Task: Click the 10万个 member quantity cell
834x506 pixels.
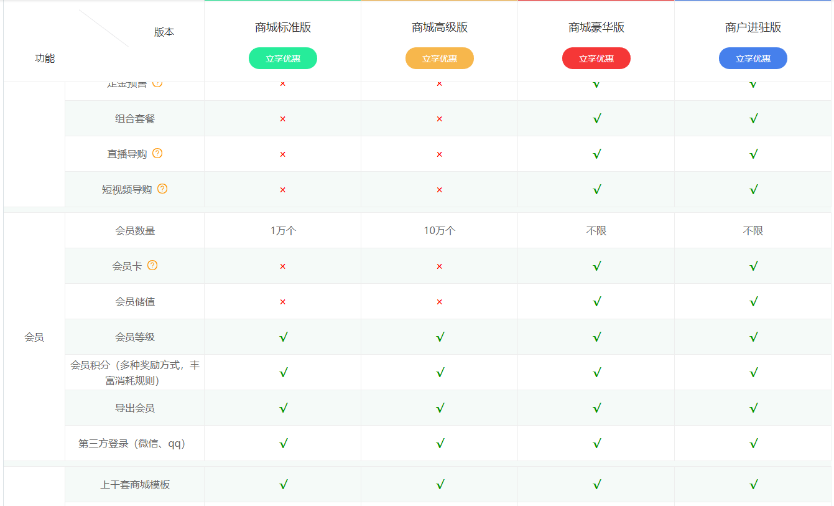Action: tap(440, 230)
